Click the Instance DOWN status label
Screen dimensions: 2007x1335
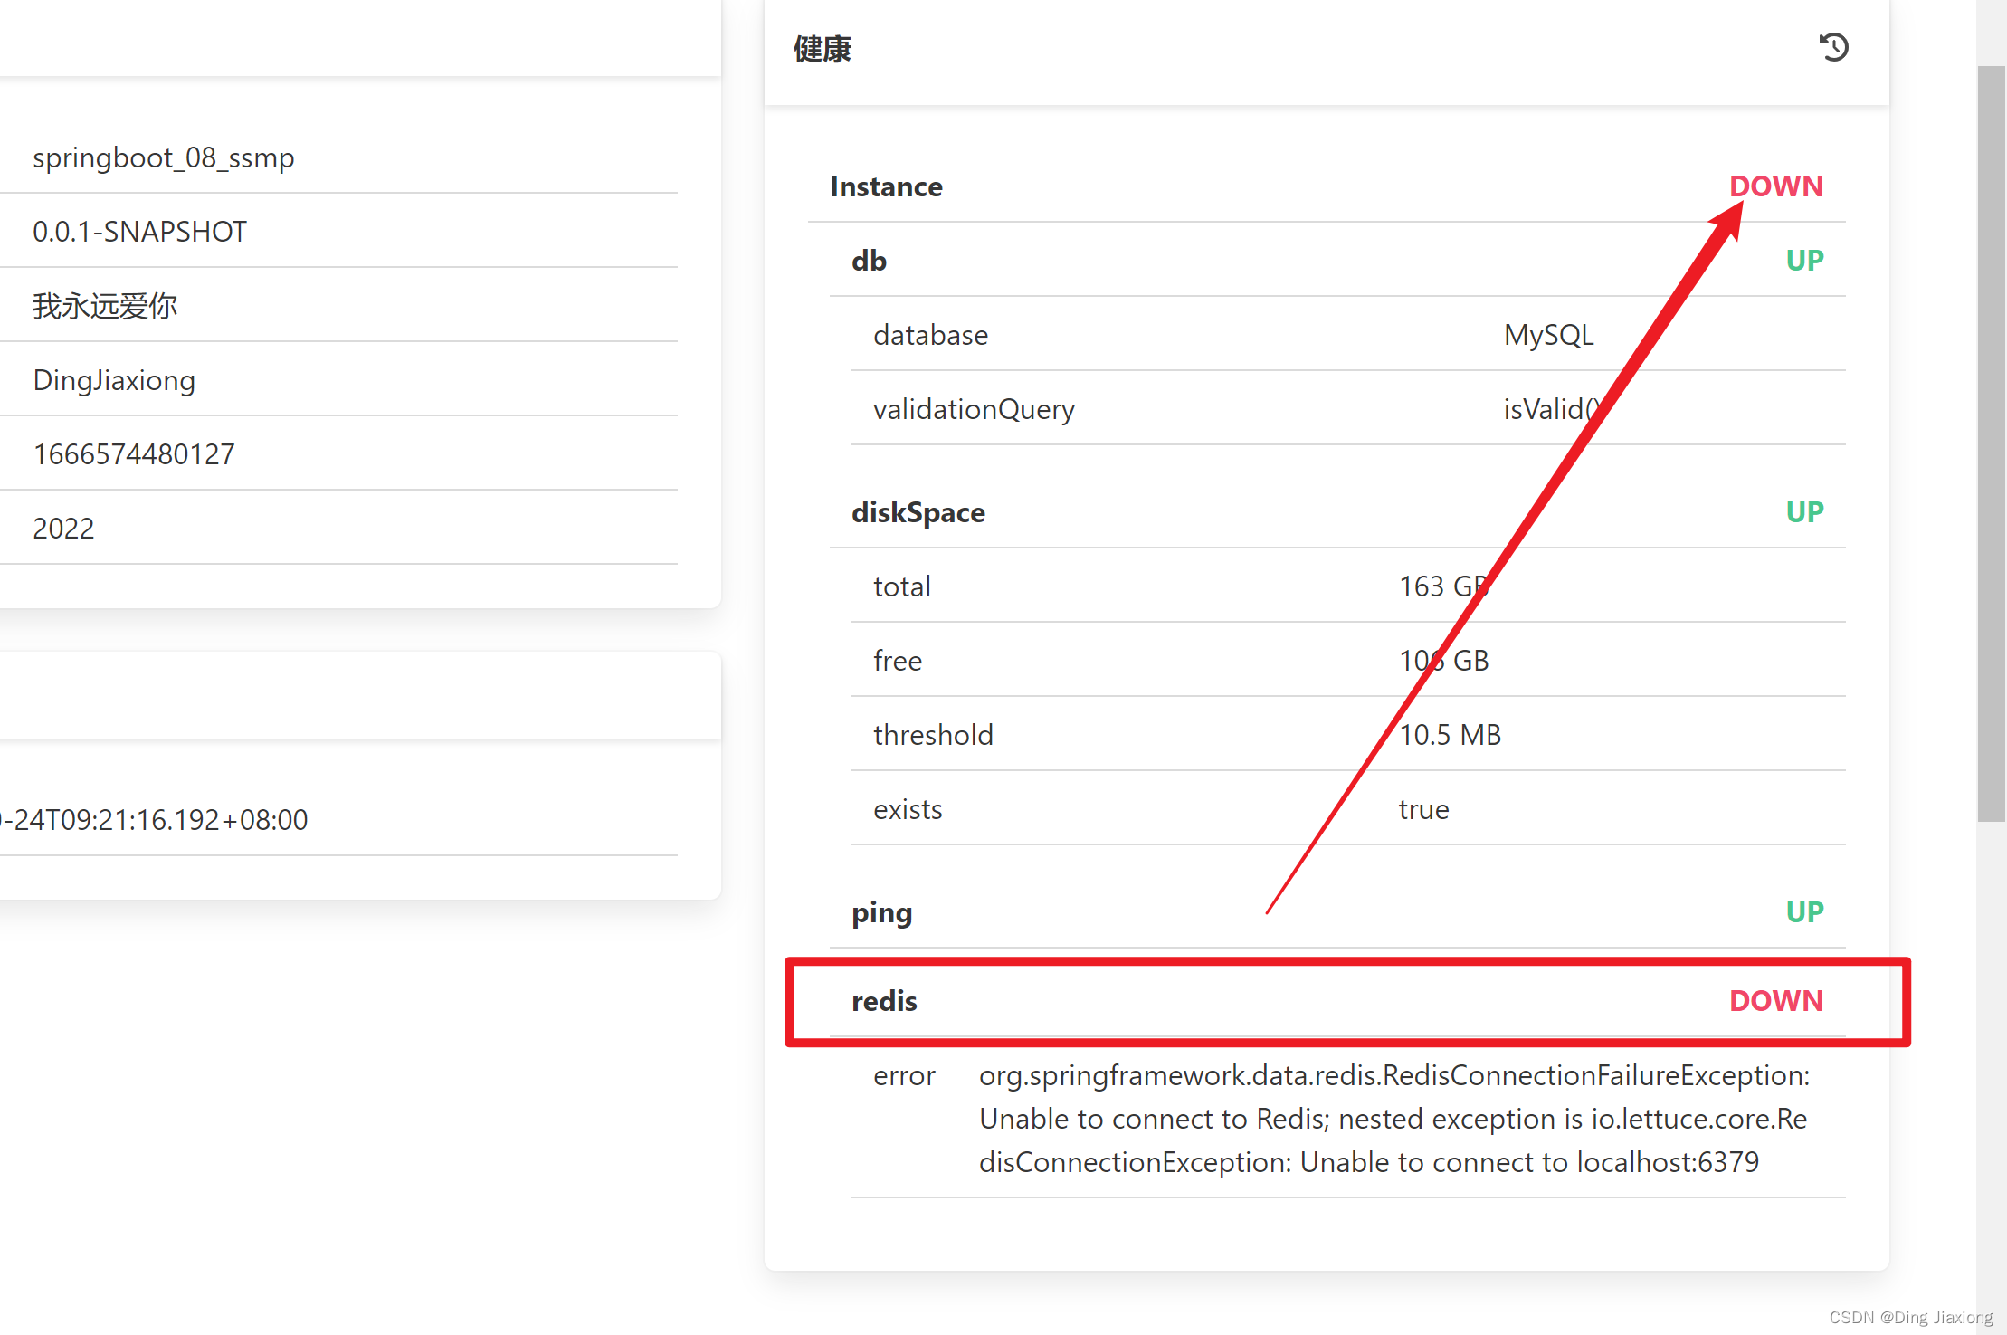pos(1775,186)
